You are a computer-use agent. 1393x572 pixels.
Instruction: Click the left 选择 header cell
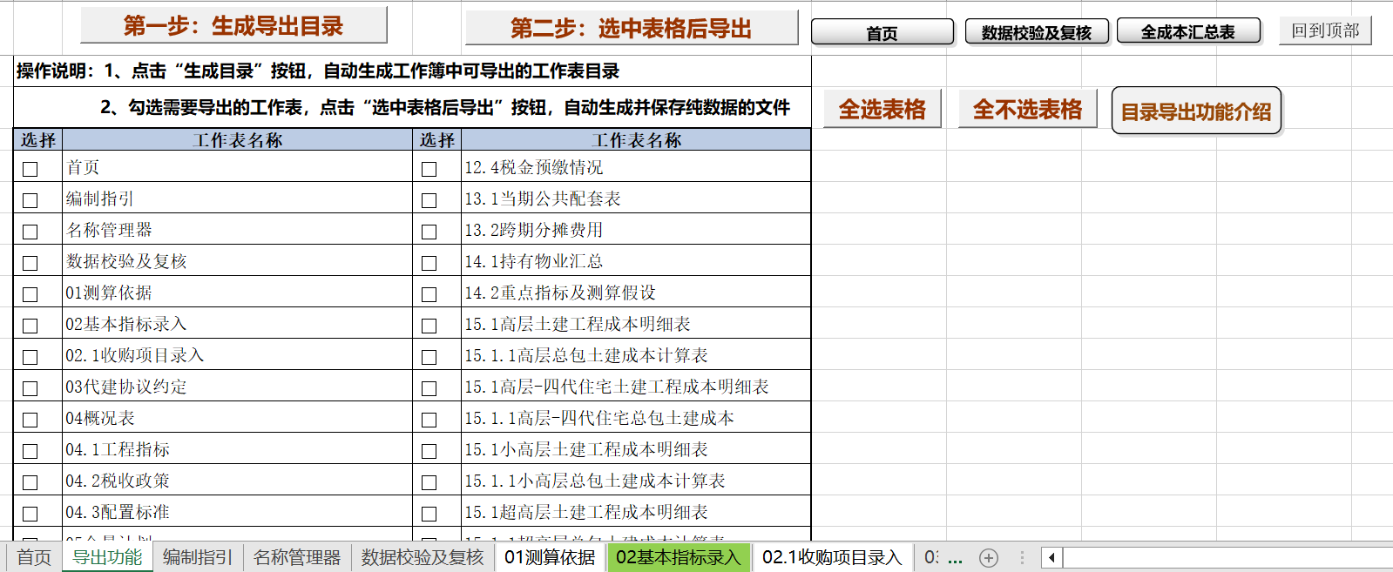[38, 140]
